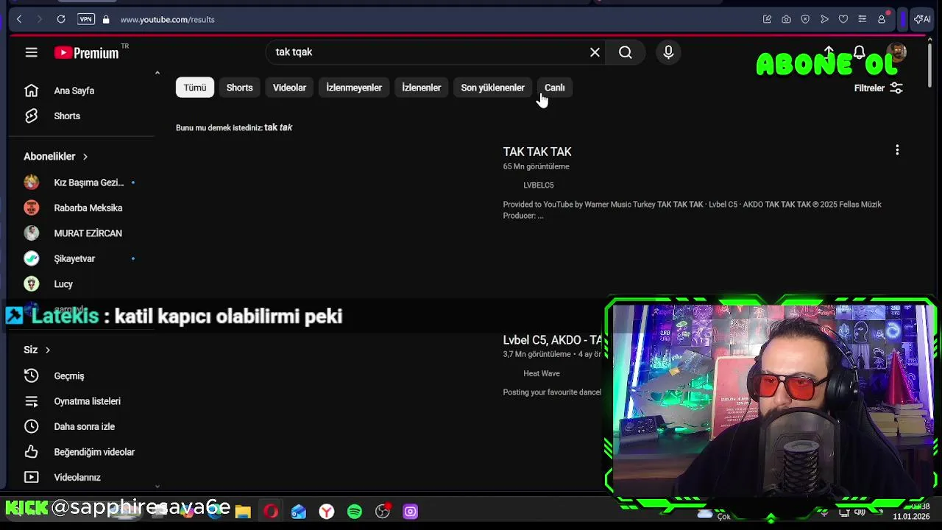Screen dimensions: 942x530
Task: Open Beğendiğim videolar liked videos
Action: [82, 452]
